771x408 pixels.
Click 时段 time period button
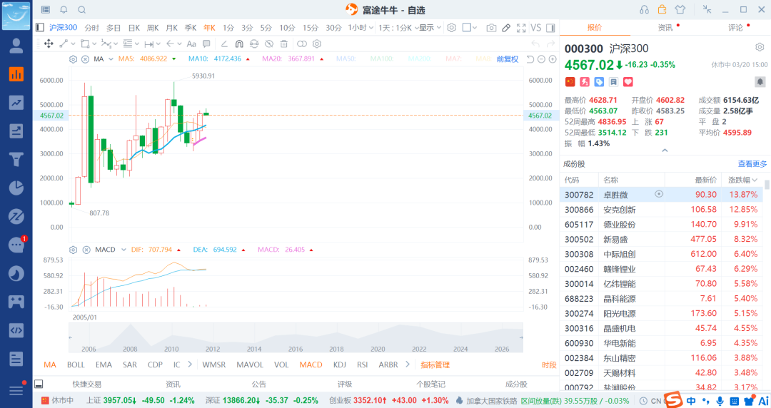click(x=549, y=364)
